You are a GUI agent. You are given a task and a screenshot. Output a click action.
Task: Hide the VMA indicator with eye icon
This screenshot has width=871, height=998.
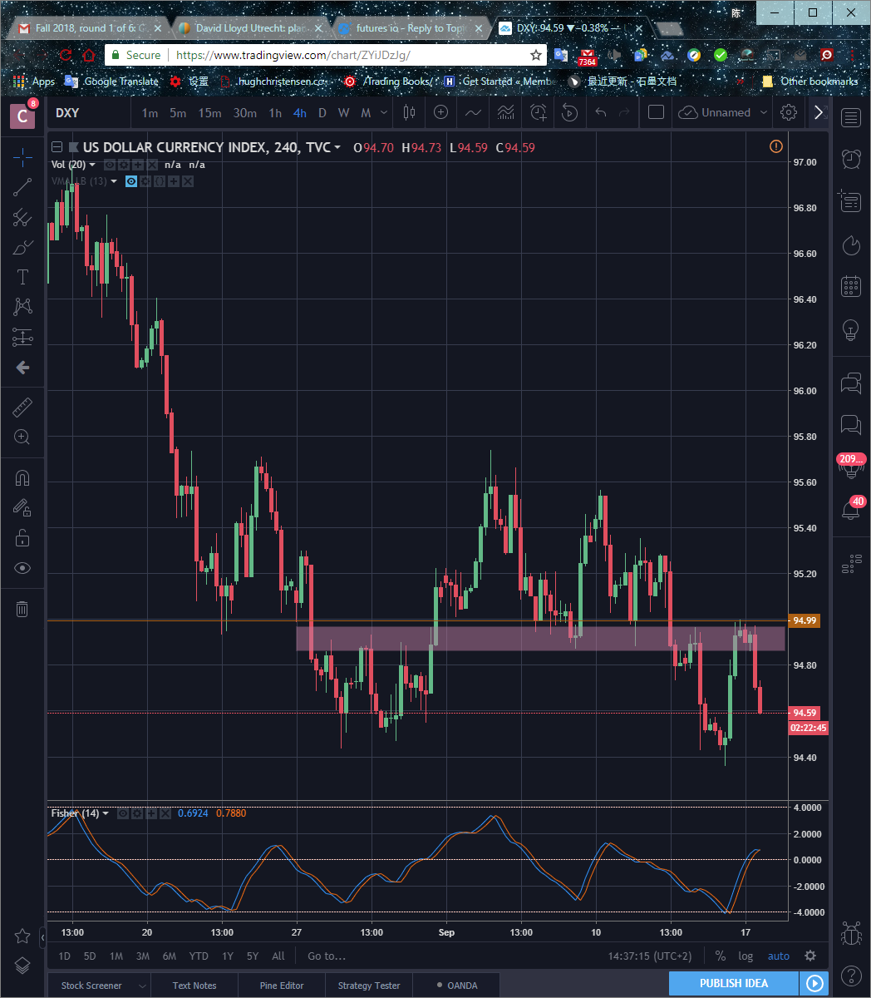click(x=131, y=180)
